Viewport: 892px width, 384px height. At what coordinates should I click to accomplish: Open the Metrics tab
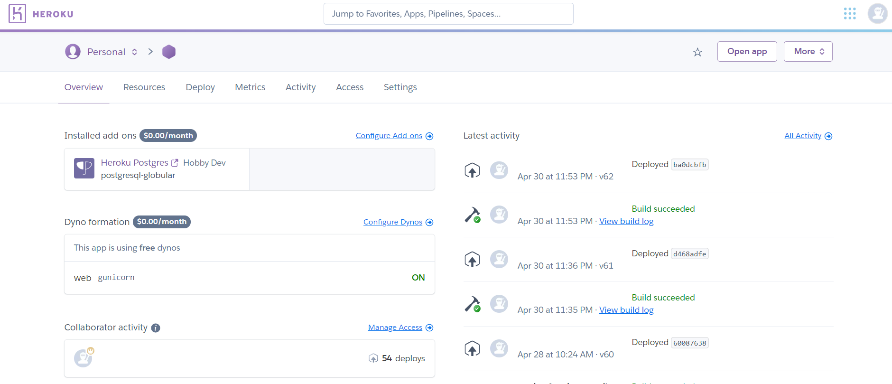pos(250,87)
